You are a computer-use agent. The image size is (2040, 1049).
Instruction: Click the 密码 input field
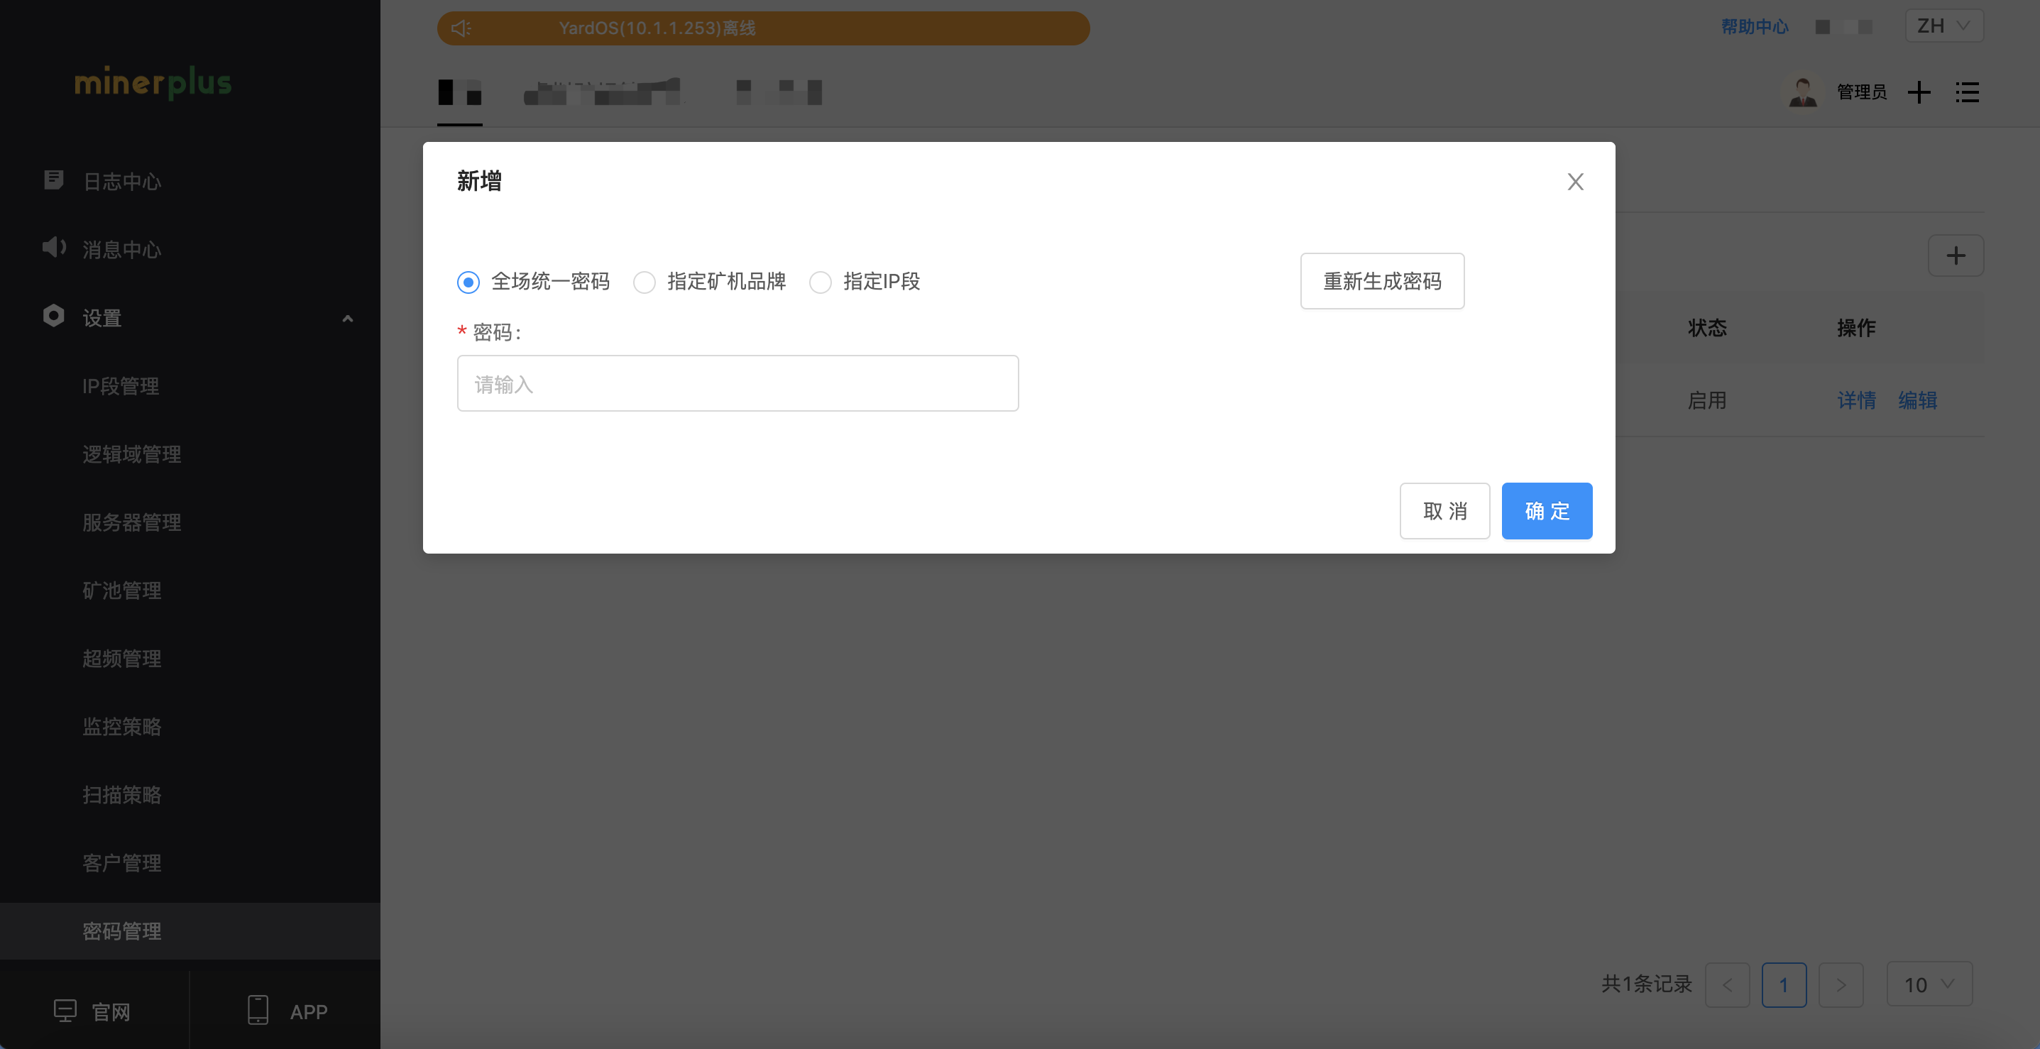coord(737,383)
